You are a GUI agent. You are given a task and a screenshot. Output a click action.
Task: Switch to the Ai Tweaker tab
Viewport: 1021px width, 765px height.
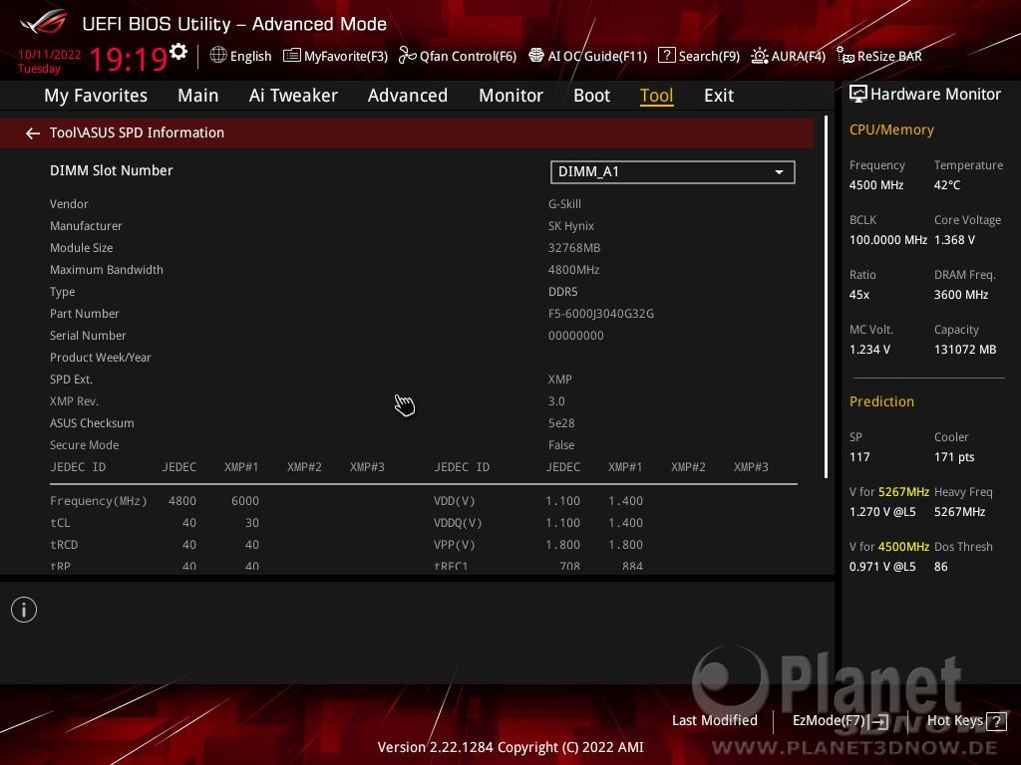click(293, 96)
